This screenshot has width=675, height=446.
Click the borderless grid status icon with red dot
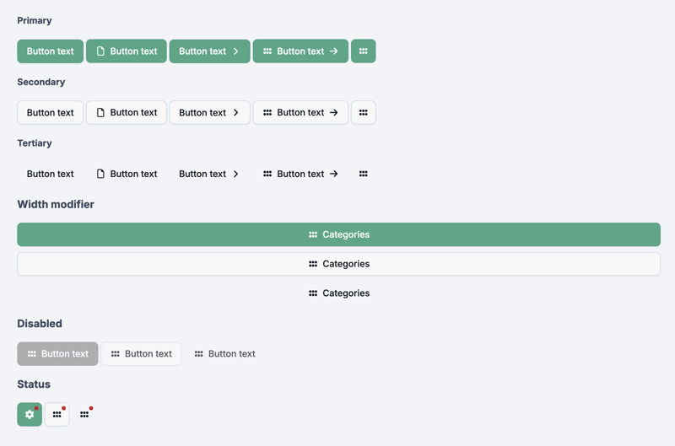click(85, 415)
